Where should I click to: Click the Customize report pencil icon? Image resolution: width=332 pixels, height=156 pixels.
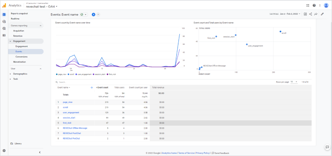click(x=322, y=14)
